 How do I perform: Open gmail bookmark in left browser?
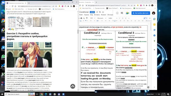(9, 9)
